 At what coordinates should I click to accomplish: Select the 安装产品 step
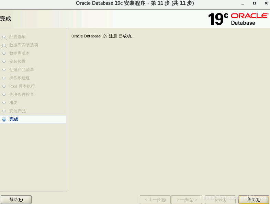tap(18, 111)
